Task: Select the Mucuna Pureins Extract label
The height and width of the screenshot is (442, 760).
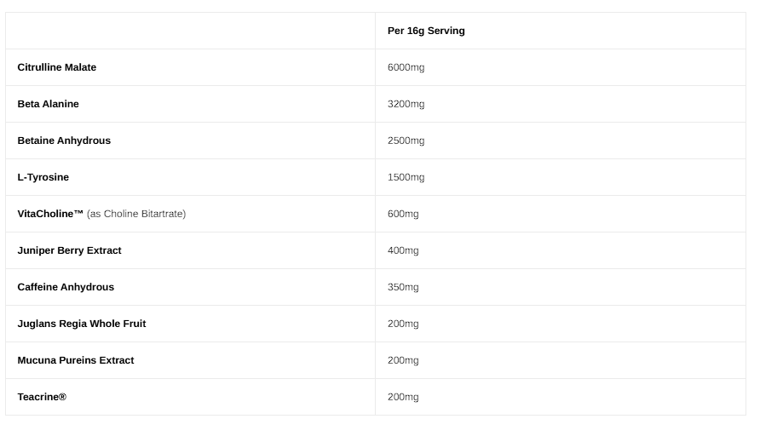Action: pos(76,360)
